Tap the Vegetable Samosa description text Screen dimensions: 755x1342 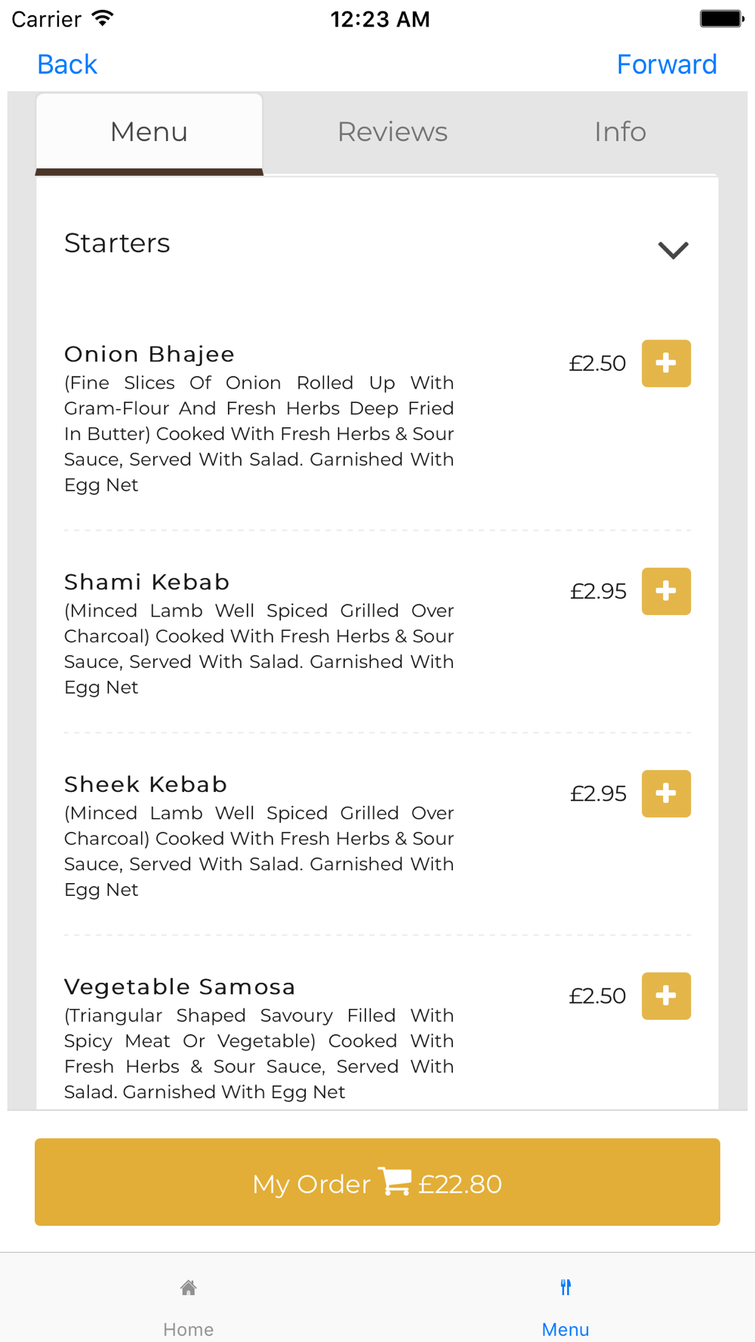pos(259,1054)
